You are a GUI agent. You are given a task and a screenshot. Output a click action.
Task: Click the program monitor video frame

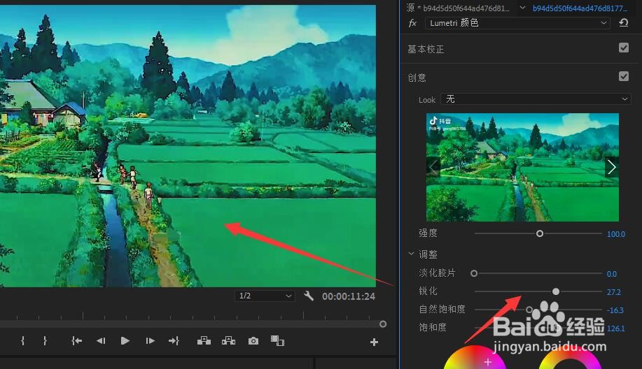click(x=188, y=146)
